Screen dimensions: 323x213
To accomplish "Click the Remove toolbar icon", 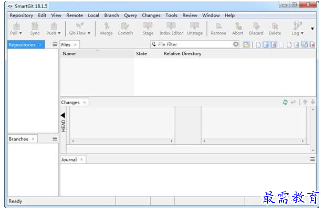I will (x=218, y=26).
